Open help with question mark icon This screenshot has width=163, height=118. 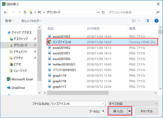pos(156,21)
